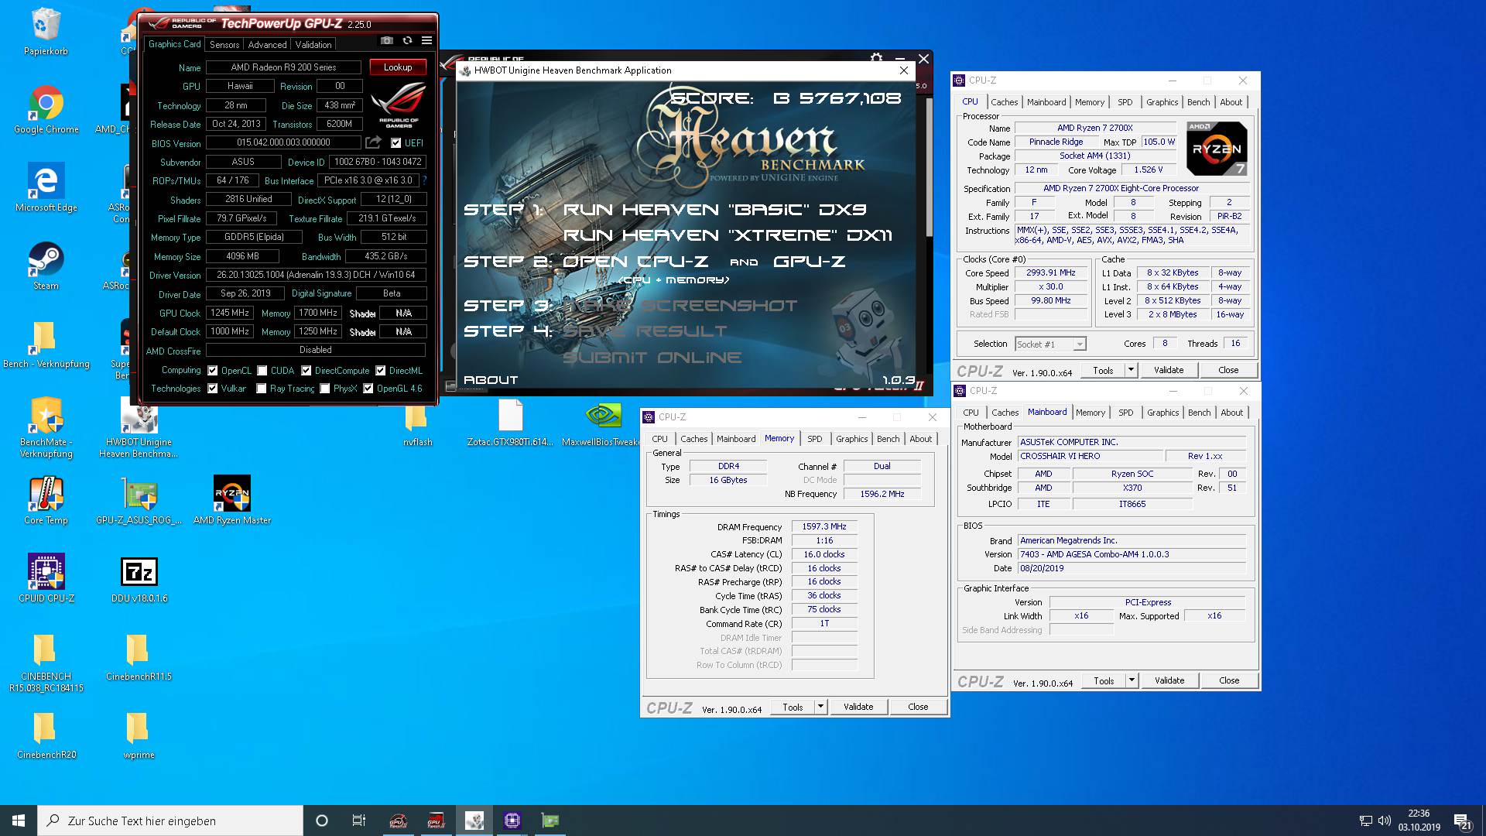Expand Tools dropdown arrow in CPU-Z Memory window

click(x=820, y=707)
